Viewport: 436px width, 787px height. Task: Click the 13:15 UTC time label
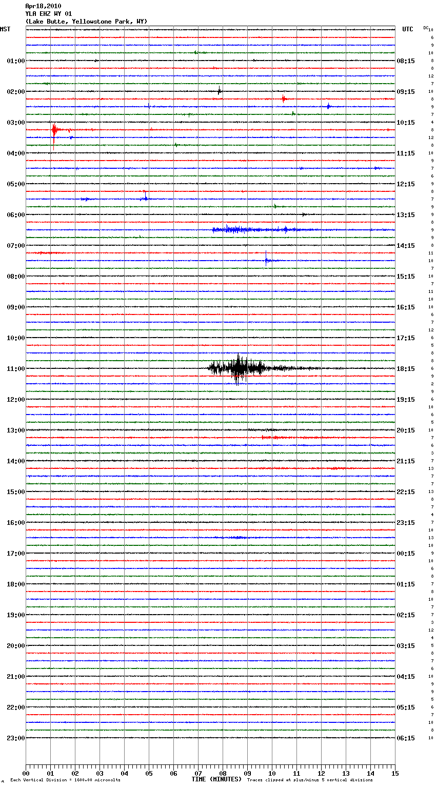pos(406,215)
